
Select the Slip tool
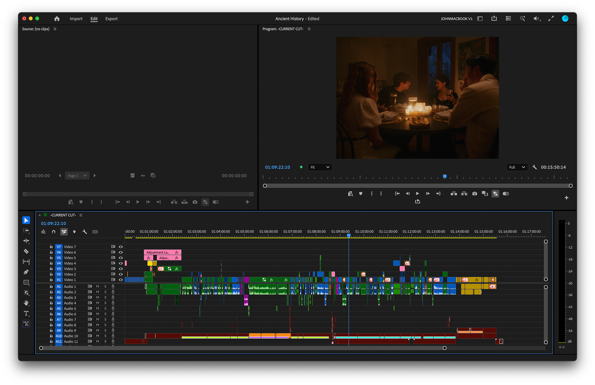(26, 262)
